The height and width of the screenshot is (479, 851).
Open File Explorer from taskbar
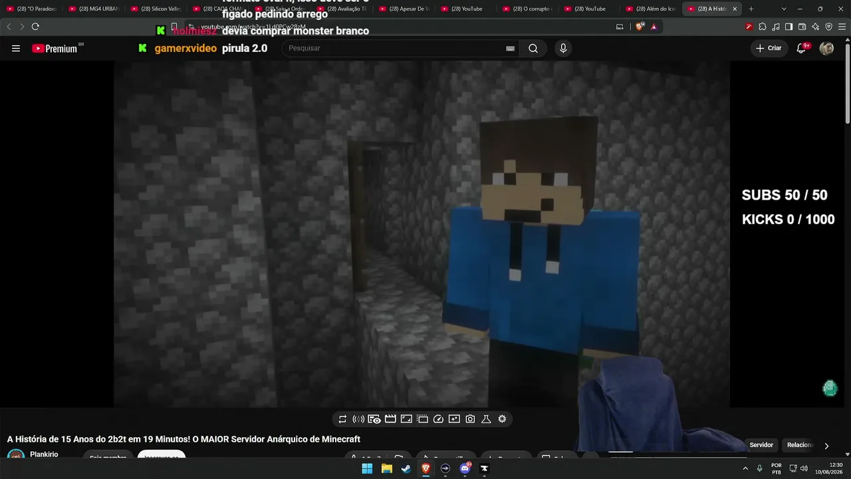[386, 468]
